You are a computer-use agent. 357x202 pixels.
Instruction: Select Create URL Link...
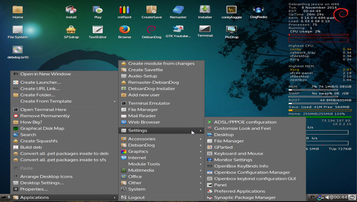point(64,89)
